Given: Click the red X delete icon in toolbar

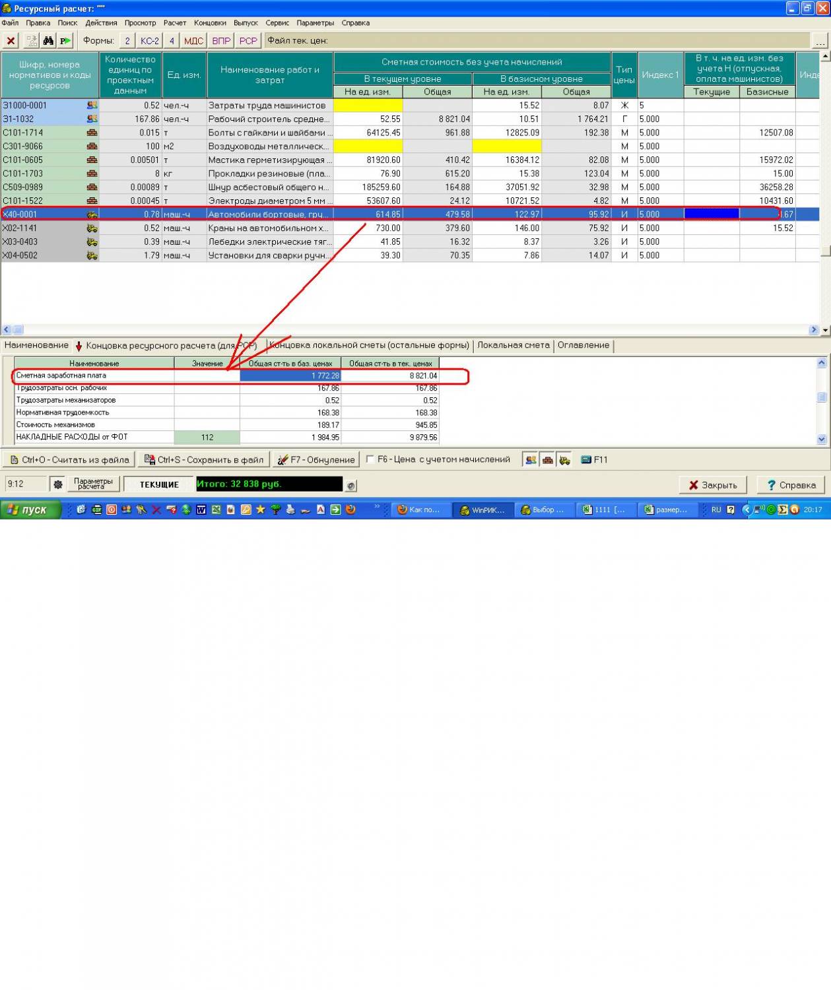Looking at the screenshot, I should pos(11,41).
